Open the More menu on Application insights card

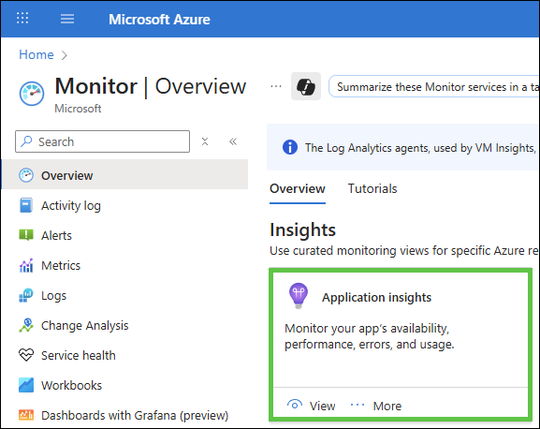point(387,406)
